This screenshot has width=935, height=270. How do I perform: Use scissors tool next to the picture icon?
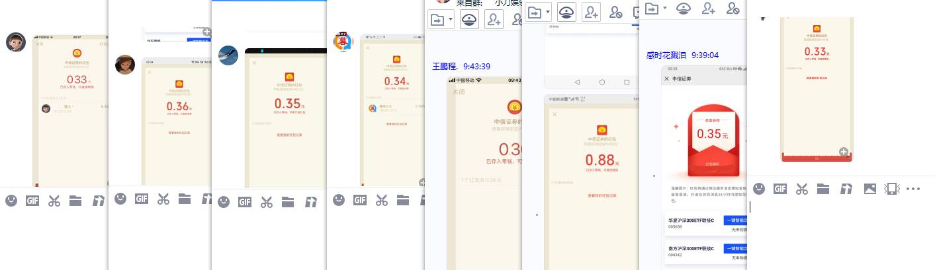coord(802,189)
